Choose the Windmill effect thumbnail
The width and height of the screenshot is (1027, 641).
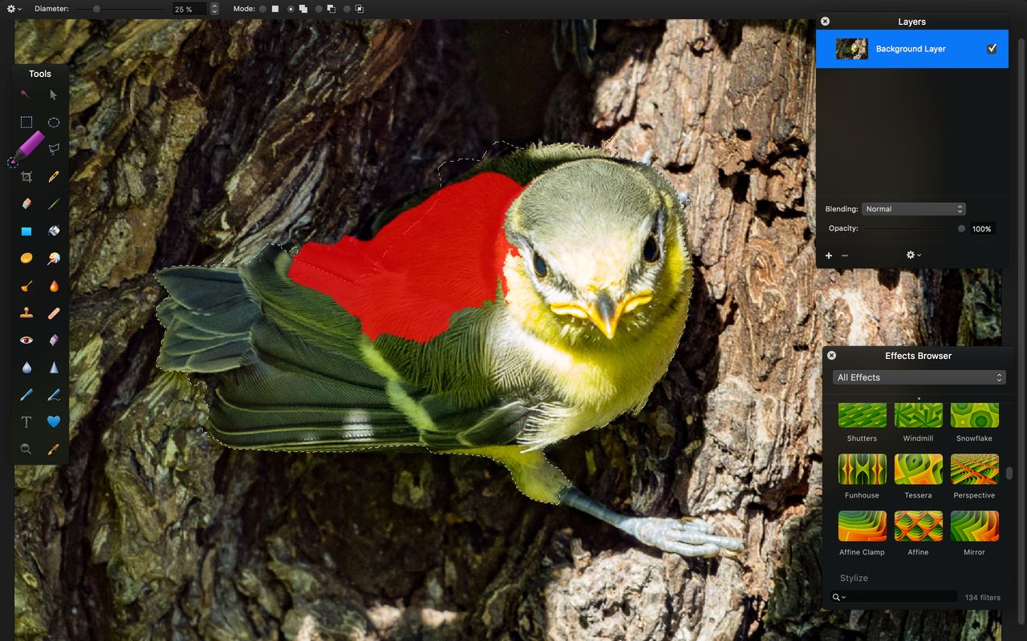pyautogui.click(x=918, y=415)
